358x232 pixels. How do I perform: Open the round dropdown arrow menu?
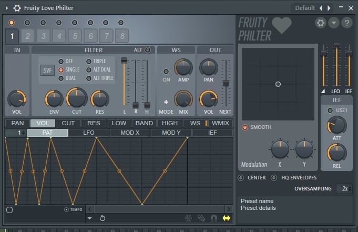tap(334, 23)
